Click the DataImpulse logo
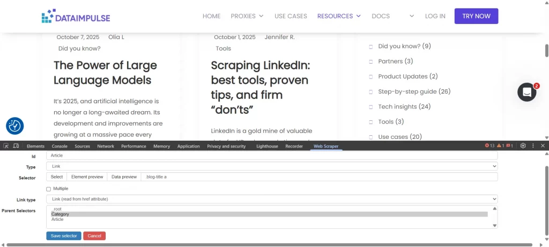The image size is (549, 247). click(x=76, y=17)
